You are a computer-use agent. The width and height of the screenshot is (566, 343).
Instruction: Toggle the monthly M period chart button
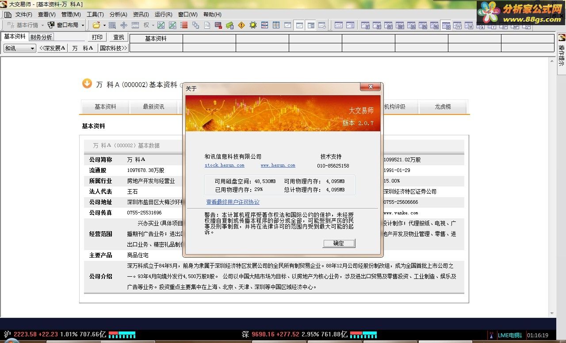coord(469,26)
